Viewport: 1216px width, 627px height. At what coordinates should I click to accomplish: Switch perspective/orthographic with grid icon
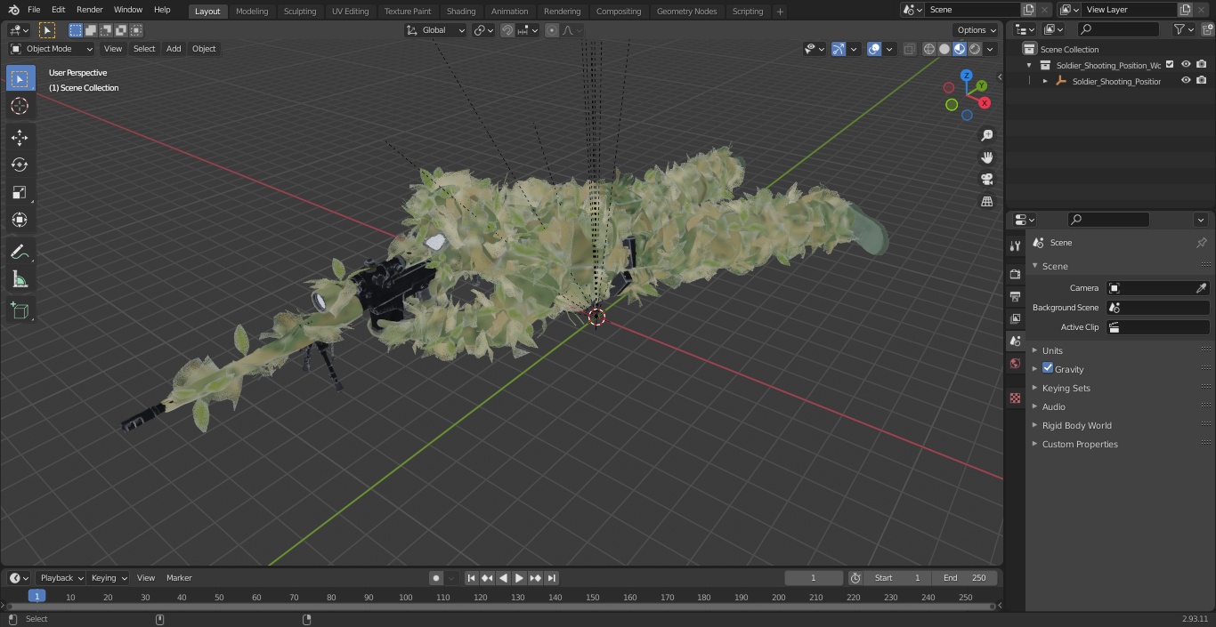pos(986,202)
